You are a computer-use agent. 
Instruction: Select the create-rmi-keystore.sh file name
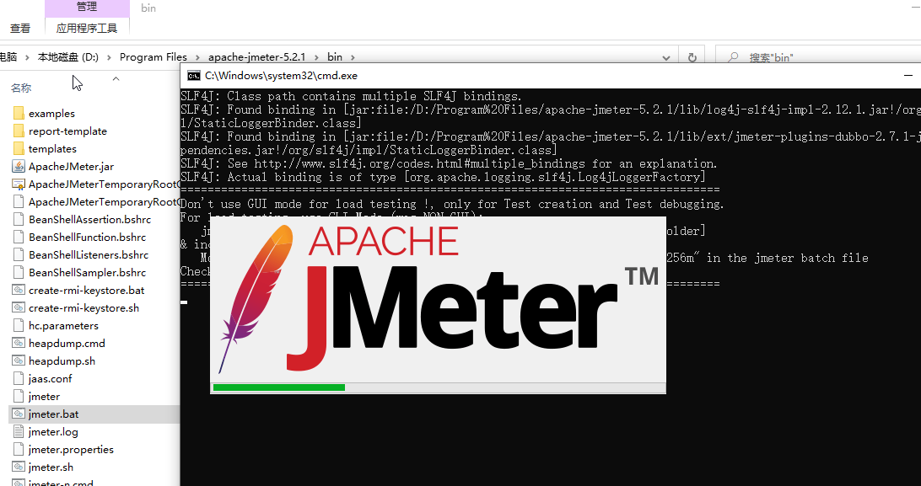[x=84, y=307]
